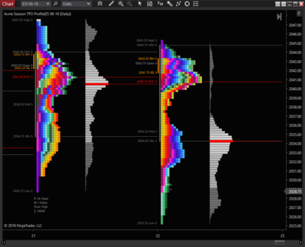Image resolution: width=305 pixels, height=247 pixels.
Task: Select the arrow cursor pointer tool
Action: pyautogui.click(x=140, y=4)
